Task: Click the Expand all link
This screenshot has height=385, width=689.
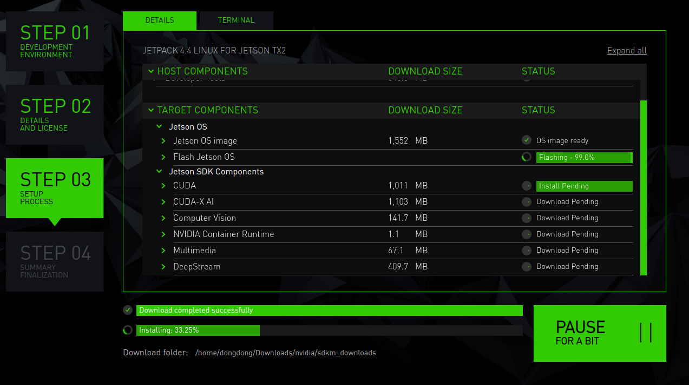Action: coord(627,51)
